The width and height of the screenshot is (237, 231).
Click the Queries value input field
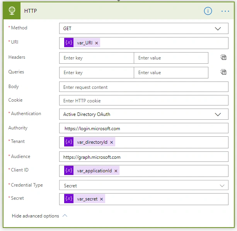(171, 73)
